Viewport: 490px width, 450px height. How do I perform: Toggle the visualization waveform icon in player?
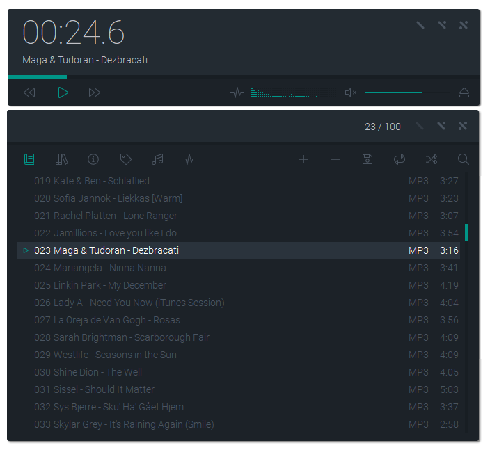pos(237,93)
